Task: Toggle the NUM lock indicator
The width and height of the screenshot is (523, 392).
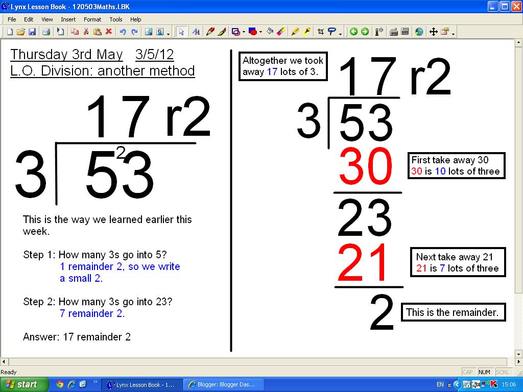Action: click(484, 372)
